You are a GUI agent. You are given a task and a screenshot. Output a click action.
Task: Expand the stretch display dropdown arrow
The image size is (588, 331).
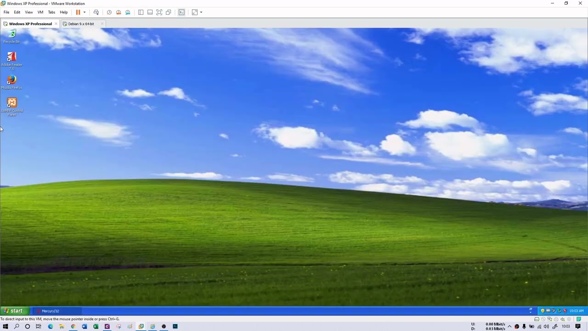pos(201,12)
